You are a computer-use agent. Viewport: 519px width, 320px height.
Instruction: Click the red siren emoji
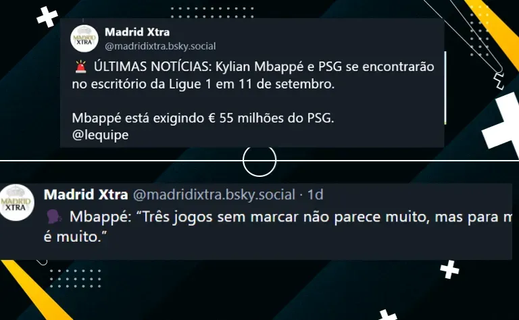pyautogui.click(x=80, y=67)
